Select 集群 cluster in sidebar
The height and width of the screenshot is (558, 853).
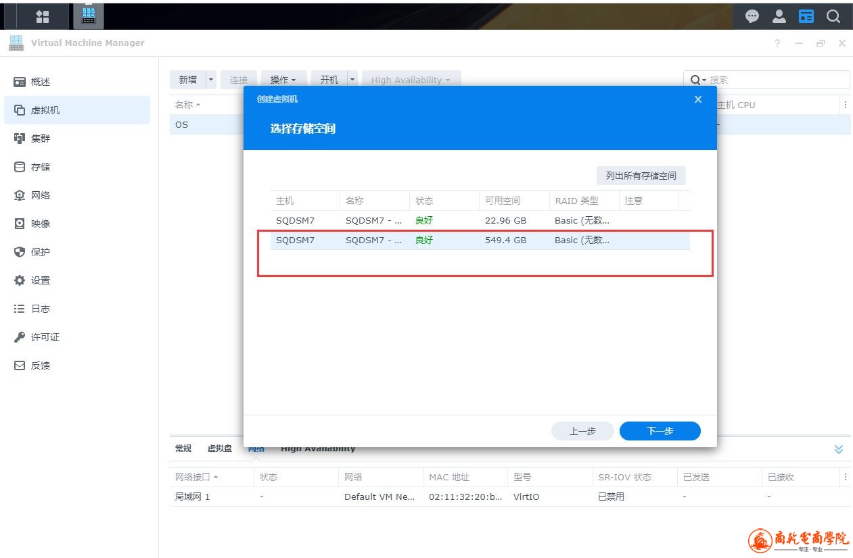pos(41,138)
